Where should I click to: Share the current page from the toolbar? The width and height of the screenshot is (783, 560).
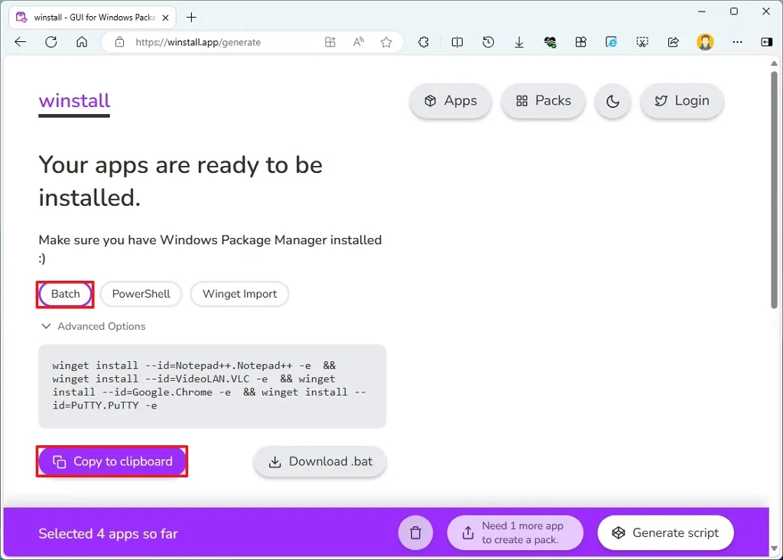[x=672, y=42]
